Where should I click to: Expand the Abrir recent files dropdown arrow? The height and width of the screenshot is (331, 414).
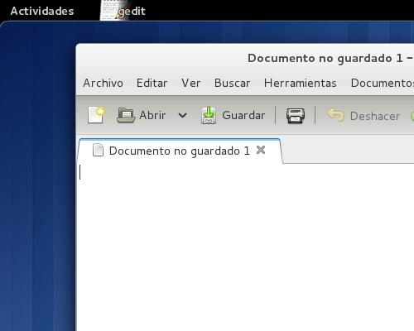pyautogui.click(x=182, y=115)
